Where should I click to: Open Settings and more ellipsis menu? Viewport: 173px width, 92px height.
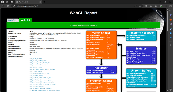(x=166, y=6)
